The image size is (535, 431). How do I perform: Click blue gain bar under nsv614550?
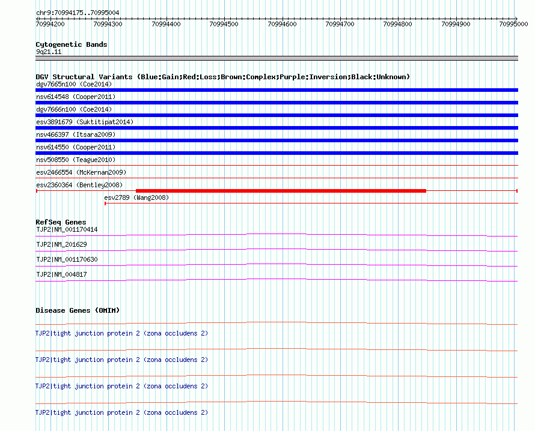(x=277, y=153)
